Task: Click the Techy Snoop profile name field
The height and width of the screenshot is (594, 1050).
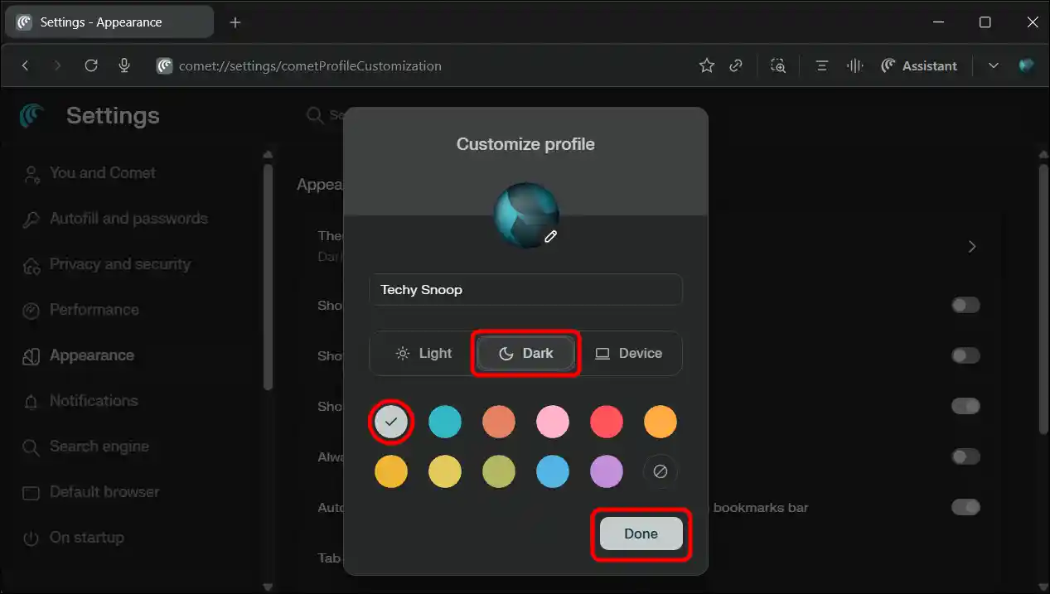Action: (525, 290)
